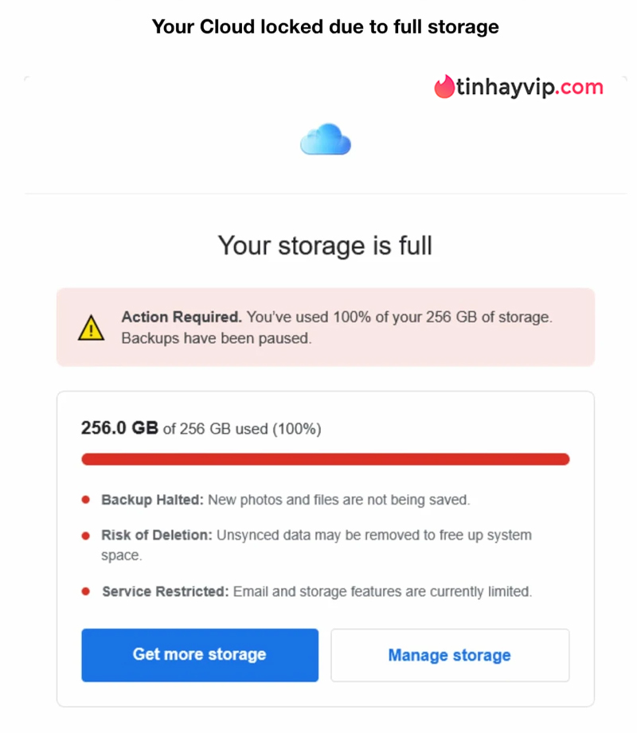The width and height of the screenshot is (637, 733).
Task: Click the Action Required alert banner
Action: tap(325, 327)
